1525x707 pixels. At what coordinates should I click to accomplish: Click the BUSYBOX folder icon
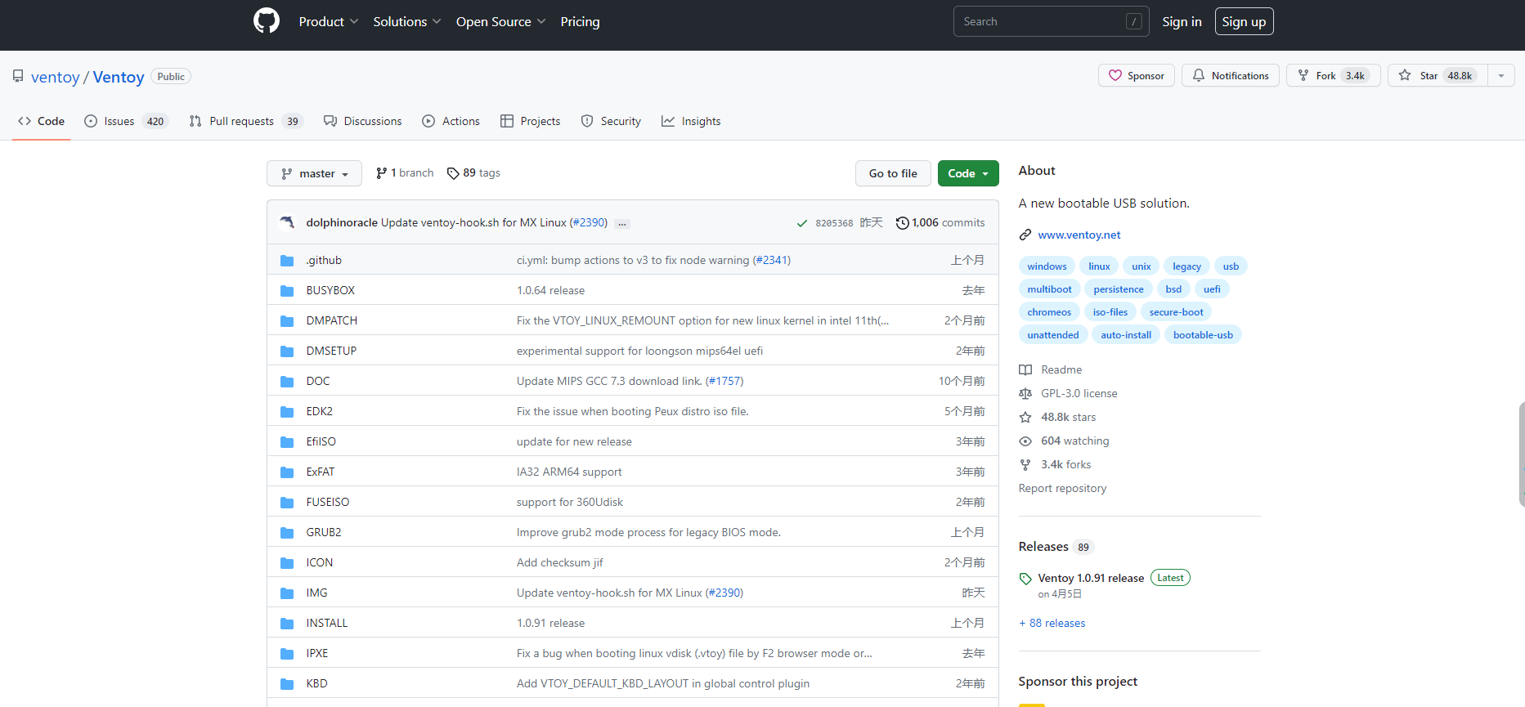287,291
